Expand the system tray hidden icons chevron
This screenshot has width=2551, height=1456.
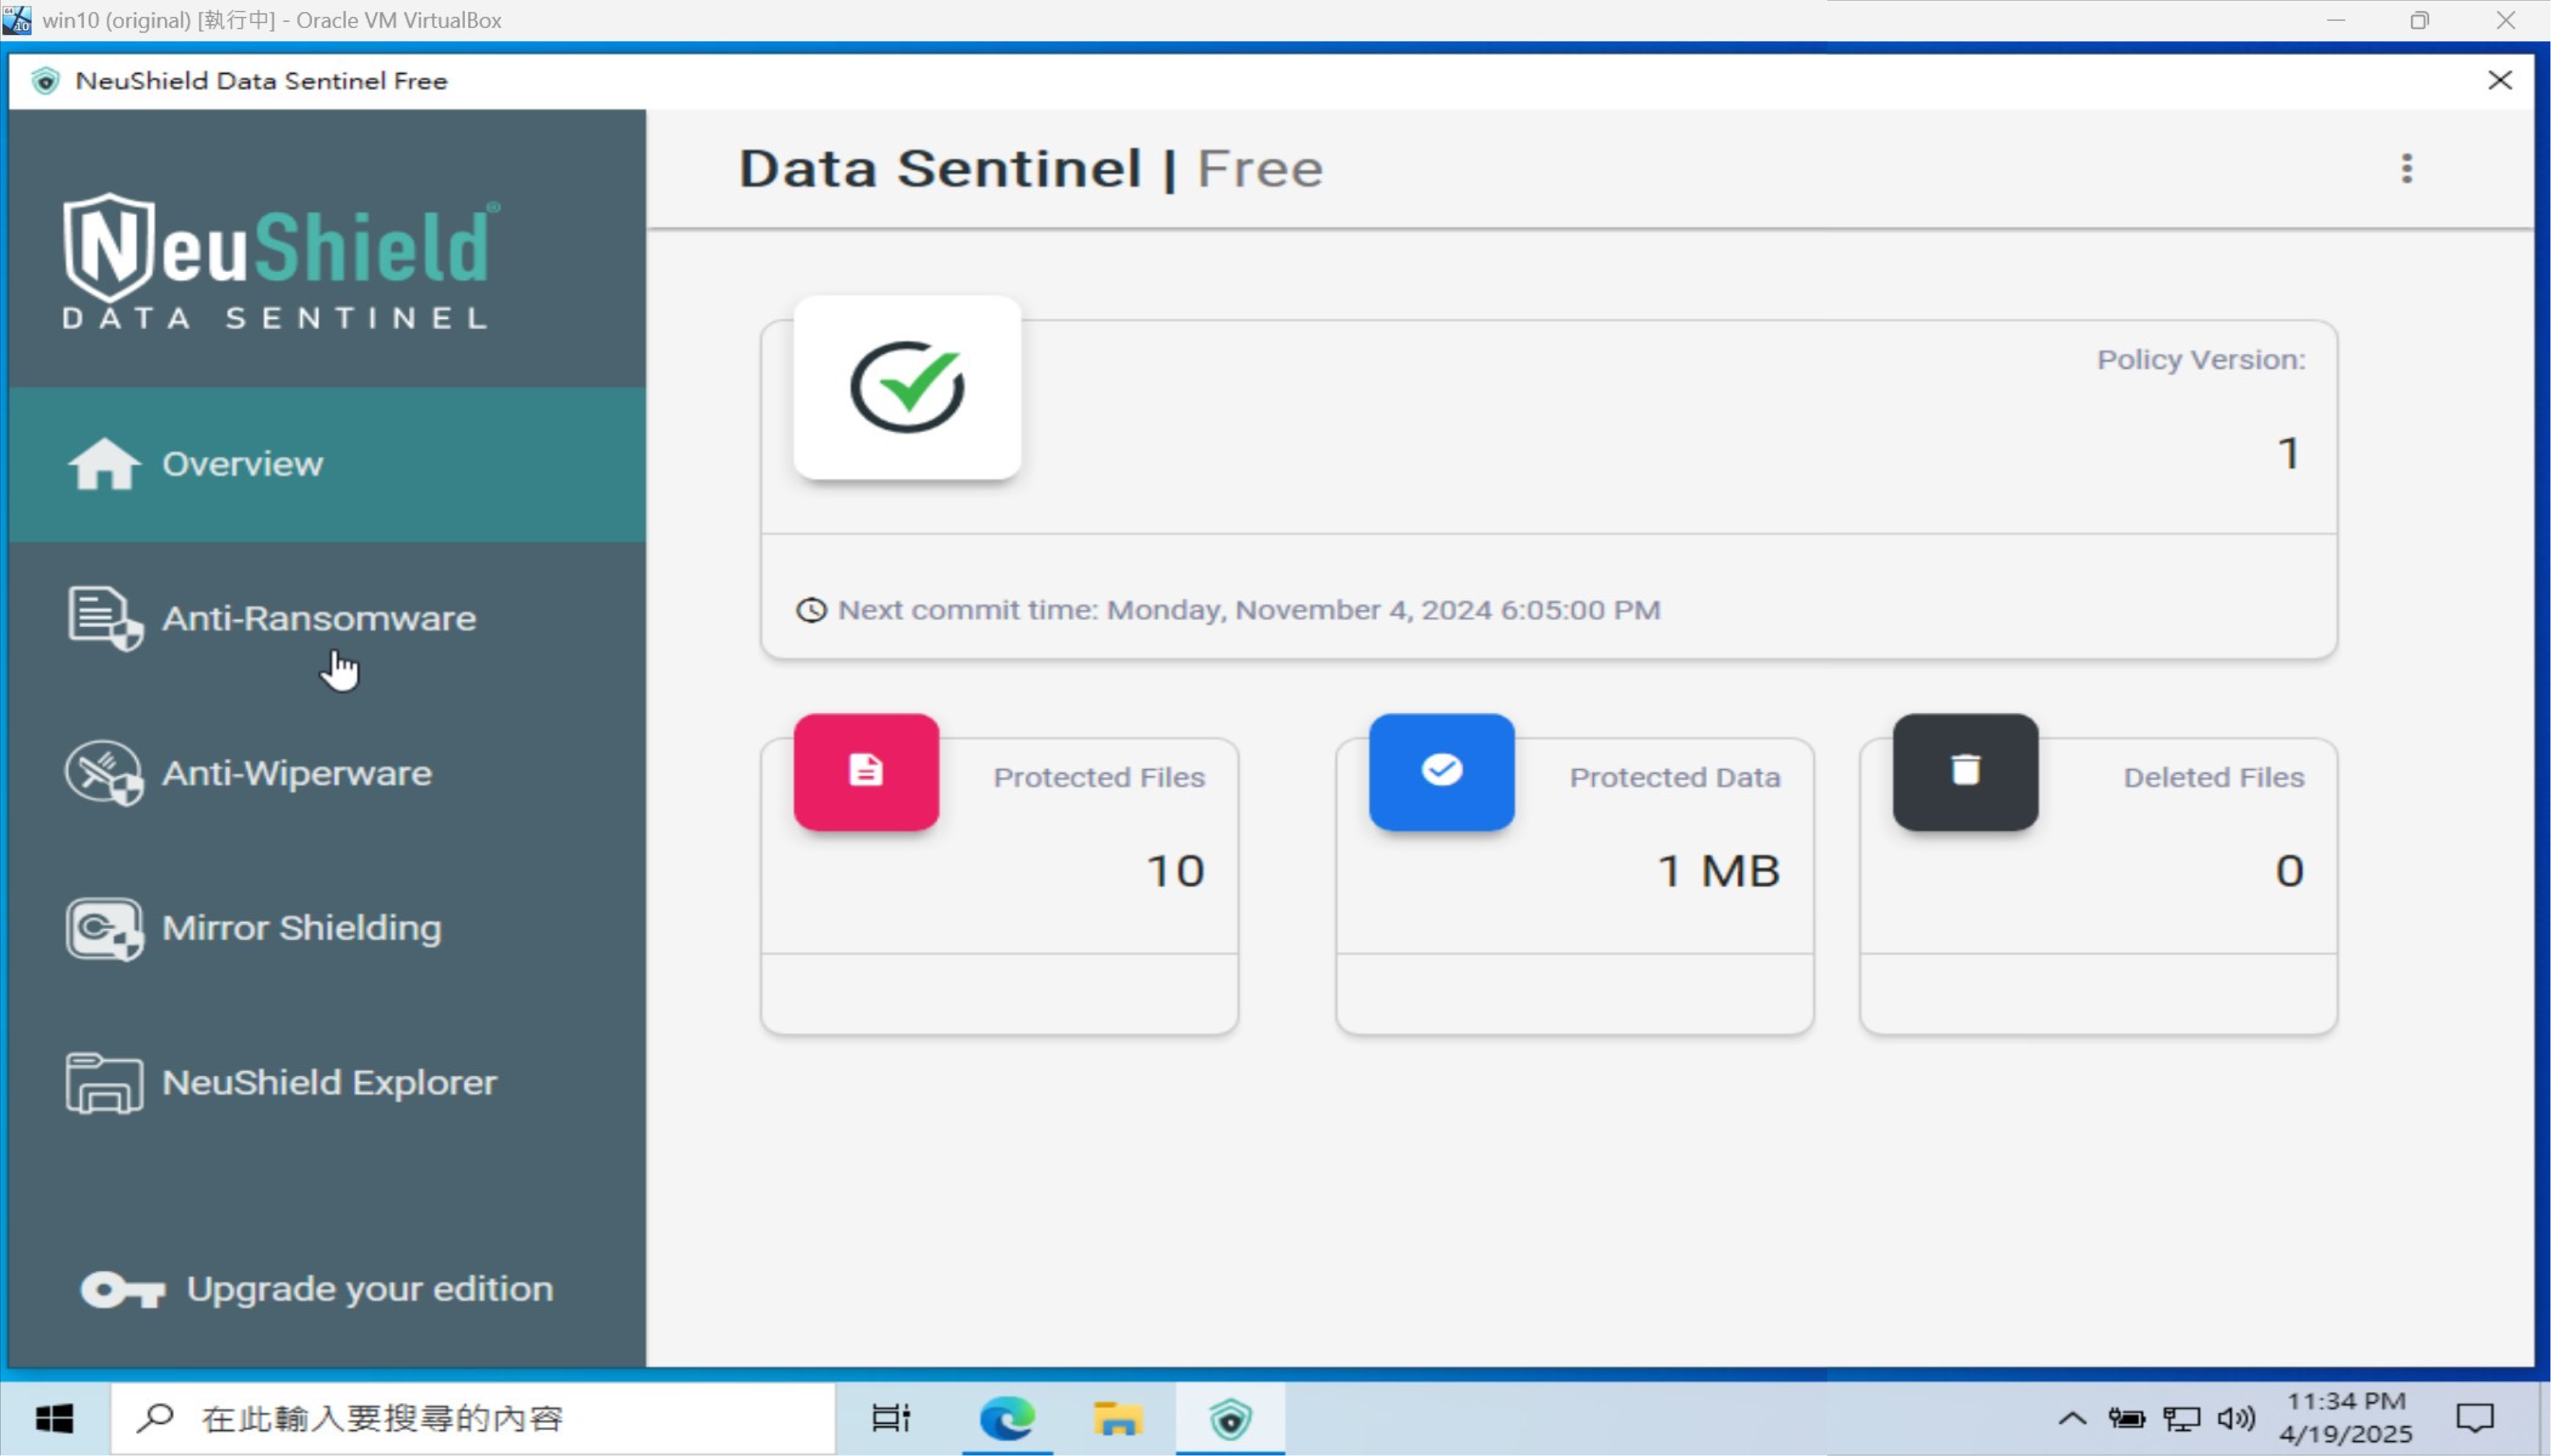coord(2072,1418)
